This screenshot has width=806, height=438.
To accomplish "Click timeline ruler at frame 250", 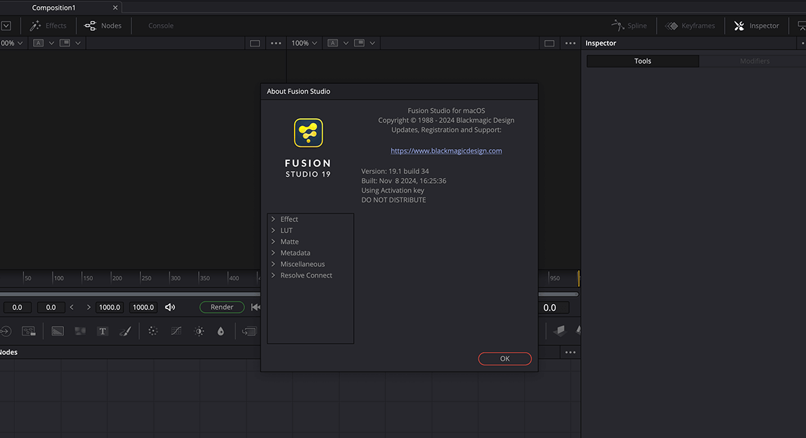I will (147, 278).
